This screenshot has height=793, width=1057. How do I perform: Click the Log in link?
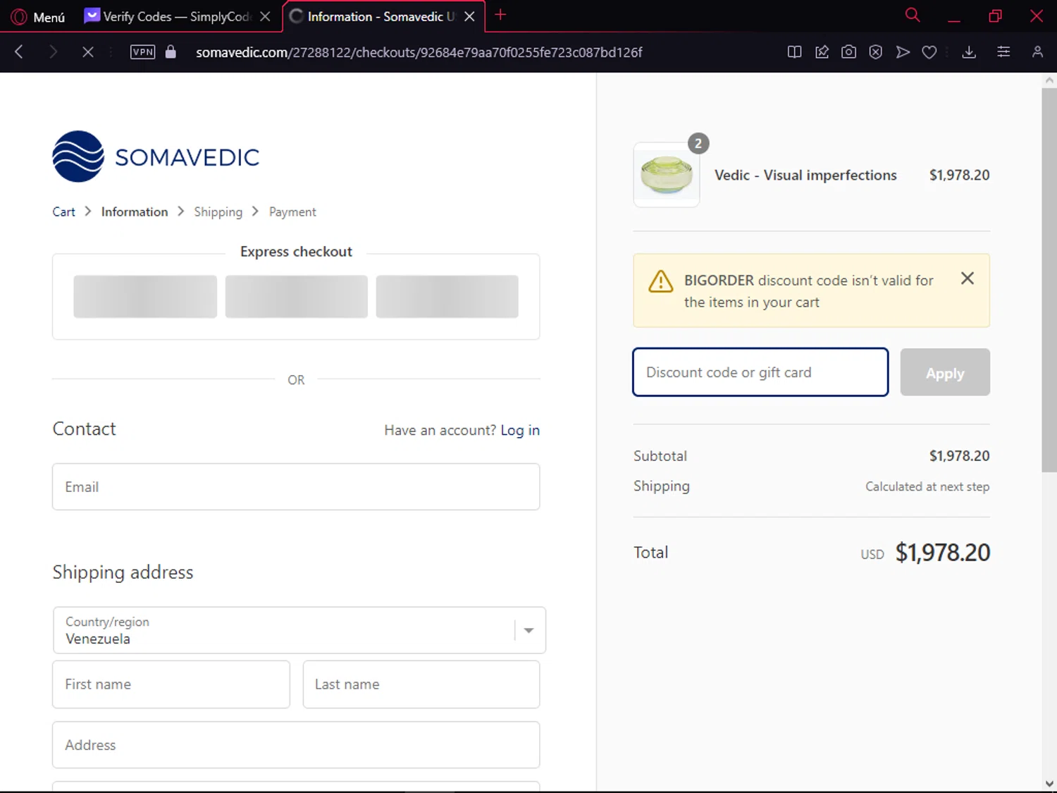coord(520,430)
